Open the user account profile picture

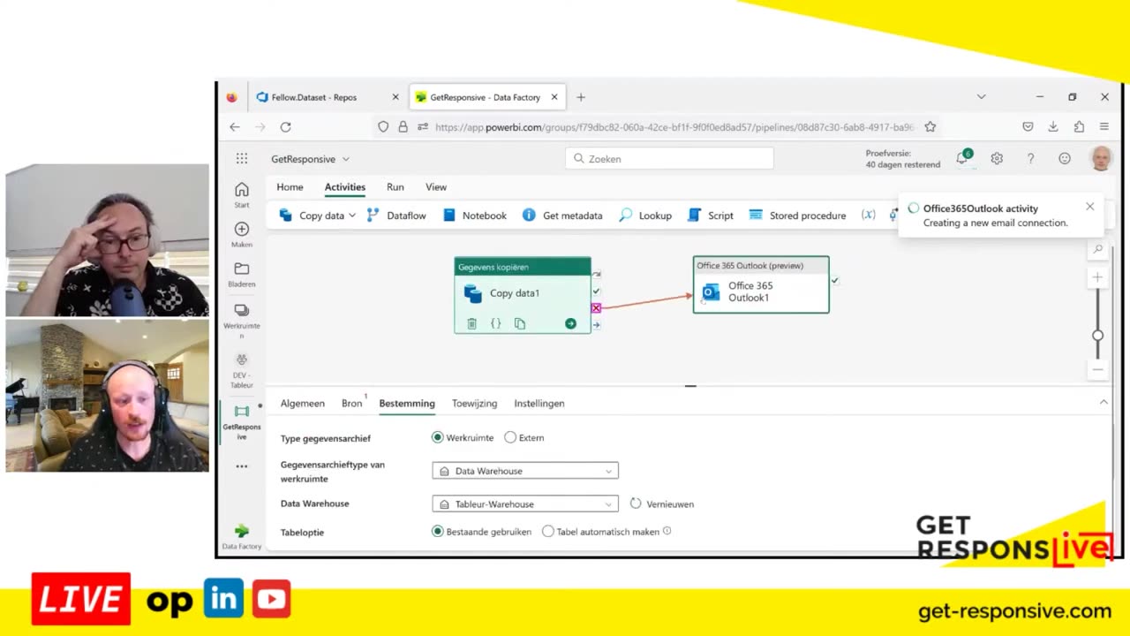coord(1101,159)
